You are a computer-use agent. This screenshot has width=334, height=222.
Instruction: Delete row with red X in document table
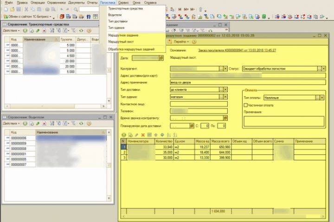(x=143, y=135)
